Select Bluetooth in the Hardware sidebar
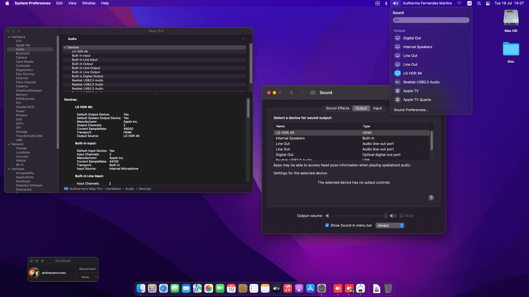This screenshot has height=297, width=529. click(23, 53)
